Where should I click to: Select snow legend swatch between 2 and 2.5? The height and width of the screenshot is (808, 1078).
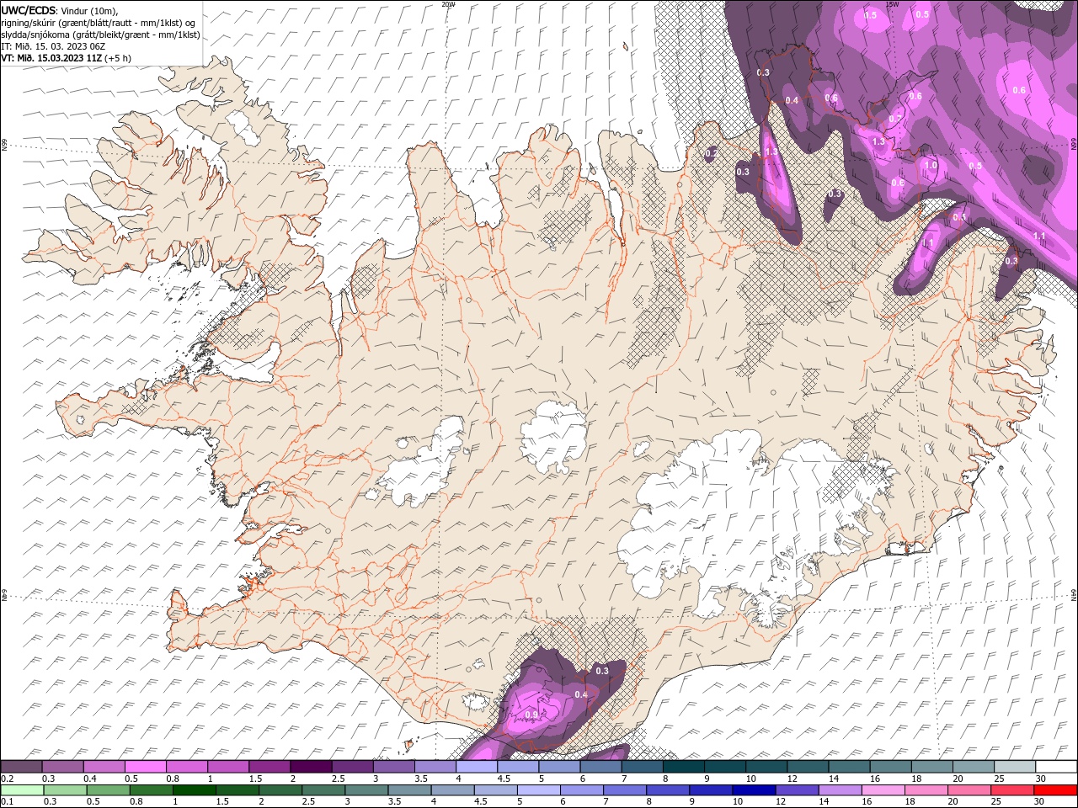click(312, 766)
